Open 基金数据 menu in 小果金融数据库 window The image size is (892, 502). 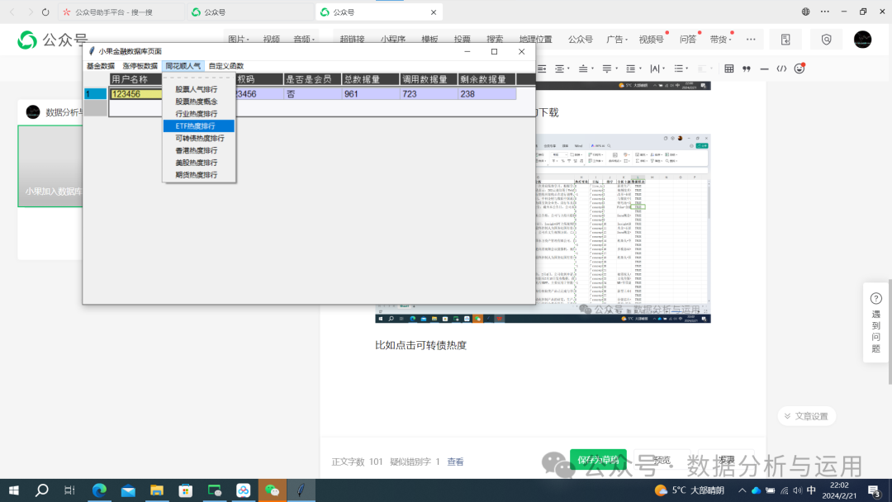coord(101,66)
